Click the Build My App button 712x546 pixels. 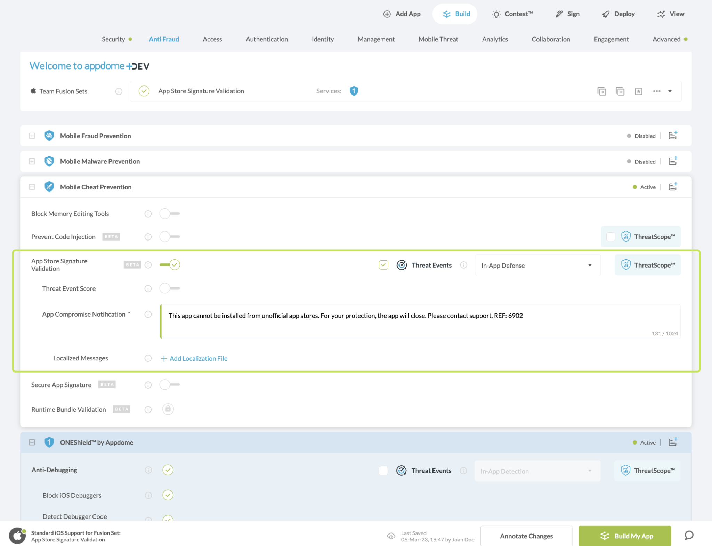pyautogui.click(x=624, y=536)
